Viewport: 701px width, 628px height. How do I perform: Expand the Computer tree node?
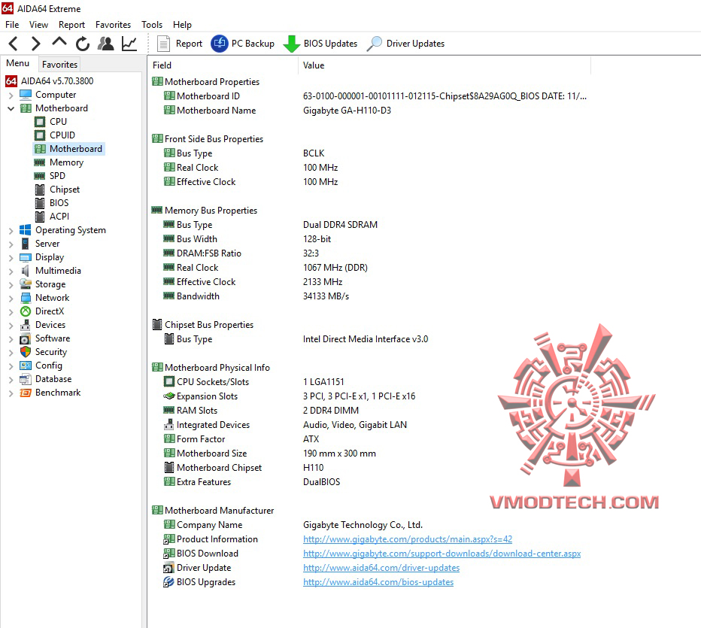[11, 96]
